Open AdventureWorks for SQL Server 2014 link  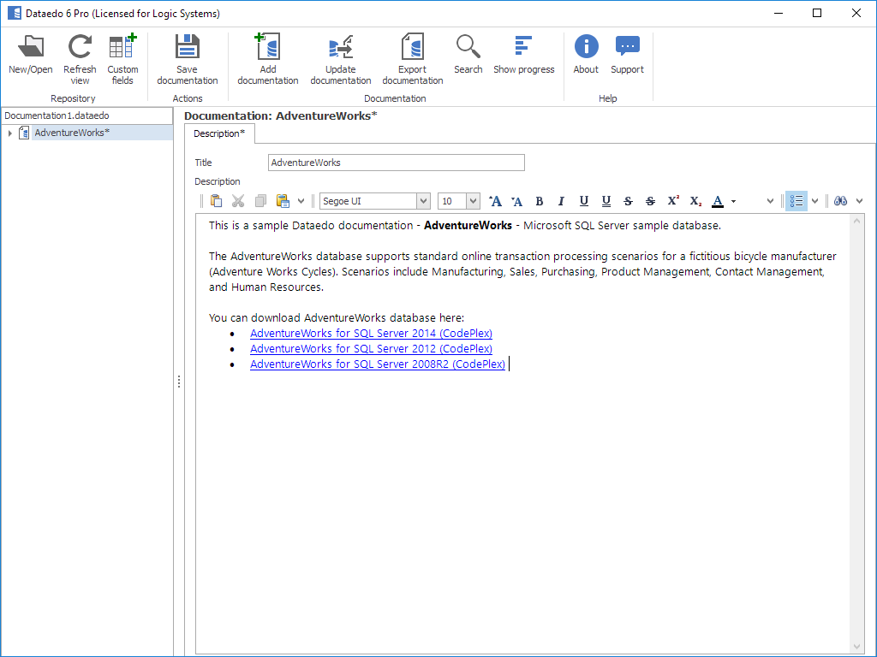pyautogui.click(x=371, y=334)
